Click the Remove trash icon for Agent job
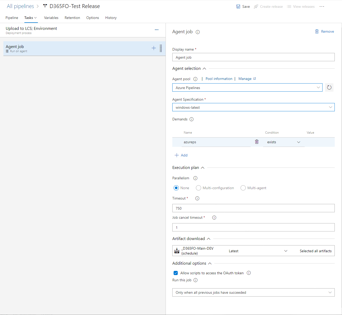Screen dimensions: 342x315 tap(317, 31)
